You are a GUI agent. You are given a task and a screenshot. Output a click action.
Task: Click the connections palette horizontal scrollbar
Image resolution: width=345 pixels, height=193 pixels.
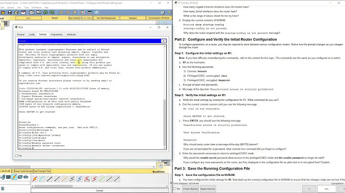pos(53,186)
